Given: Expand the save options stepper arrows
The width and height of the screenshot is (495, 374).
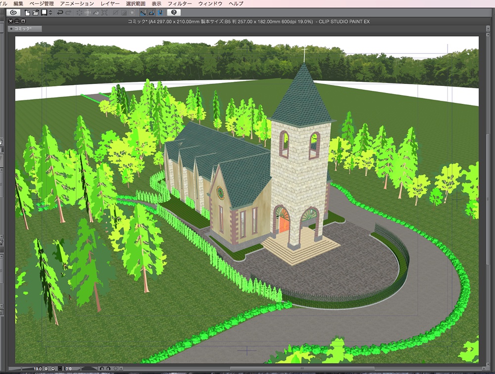Looking at the screenshot, I should pos(50,13).
